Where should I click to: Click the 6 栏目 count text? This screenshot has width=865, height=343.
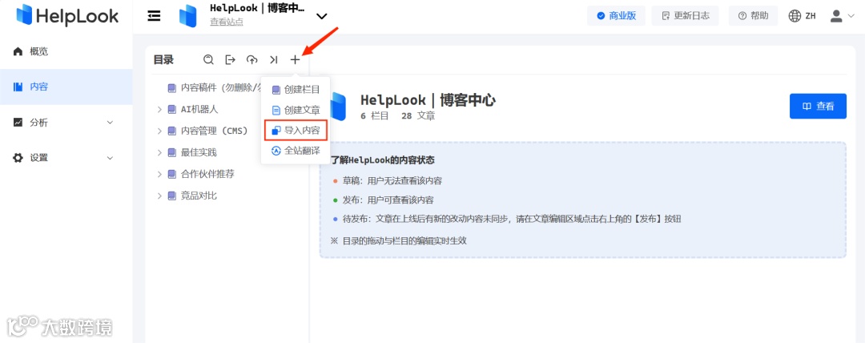coord(375,116)
